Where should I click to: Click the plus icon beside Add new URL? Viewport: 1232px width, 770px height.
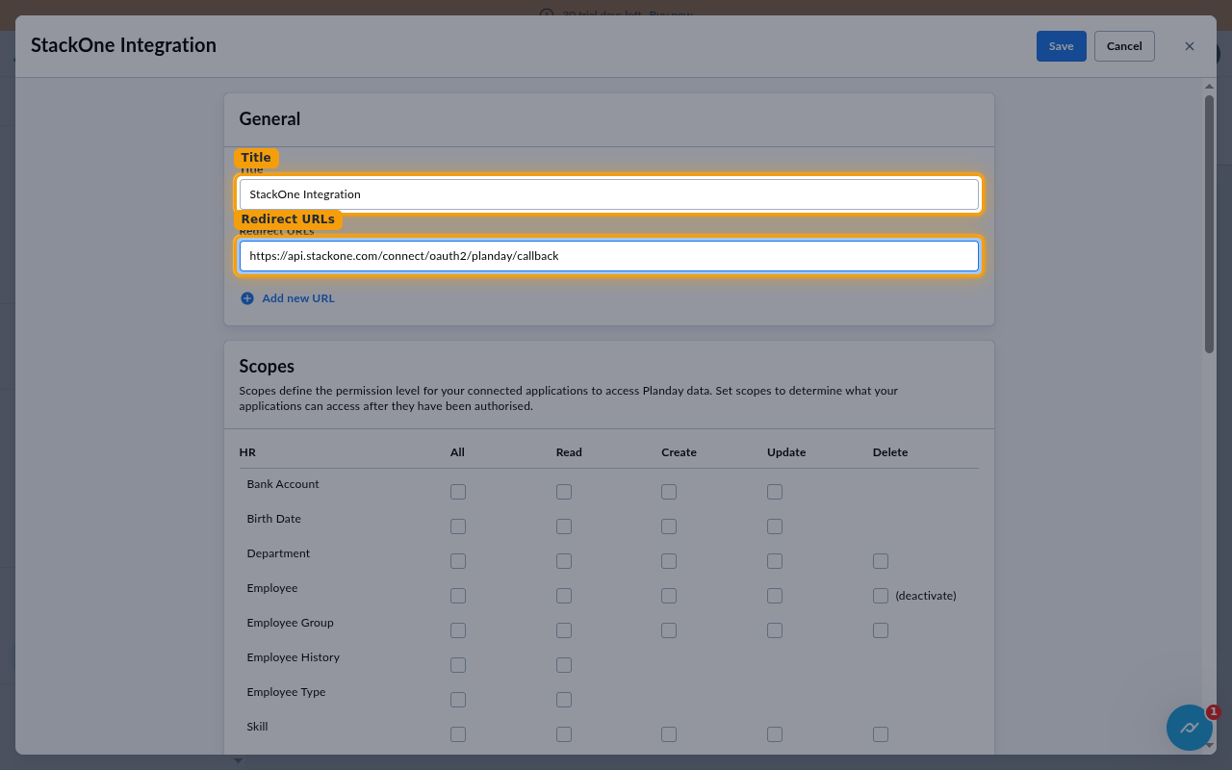(247, 298)
